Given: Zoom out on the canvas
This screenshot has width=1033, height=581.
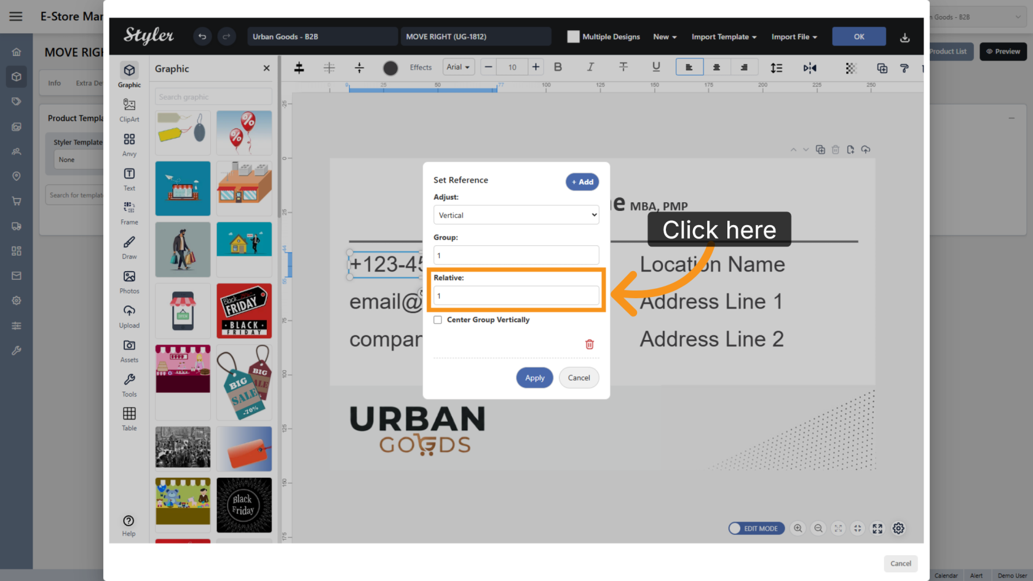Looking at the screenshot, I should point(818,528).
